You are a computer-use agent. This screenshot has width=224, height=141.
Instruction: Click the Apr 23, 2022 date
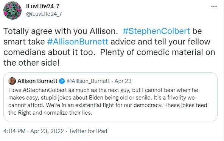coord(47,131)
